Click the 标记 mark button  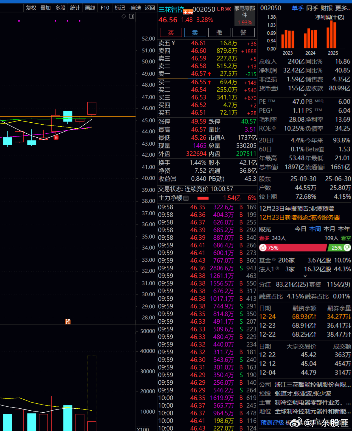click(120, 8)
